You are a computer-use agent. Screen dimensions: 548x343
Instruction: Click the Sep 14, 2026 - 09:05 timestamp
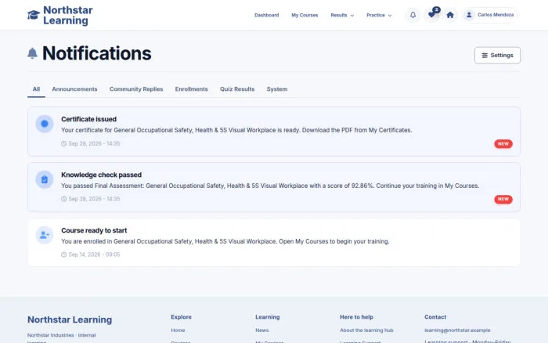(x=94, y=255)
